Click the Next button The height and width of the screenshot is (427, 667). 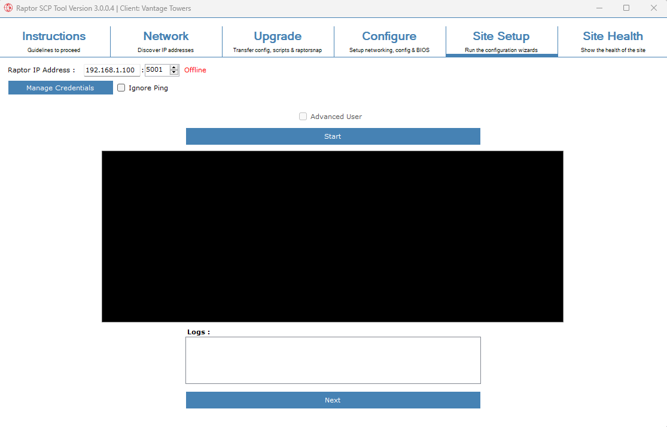(333, 399)
